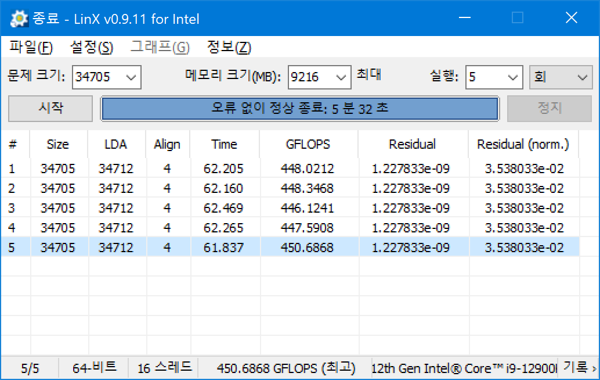The image size is (600, 380).
Task: Click the 12th Gen Intel Core CPU status entry
Action: click(x=464, y=368)
